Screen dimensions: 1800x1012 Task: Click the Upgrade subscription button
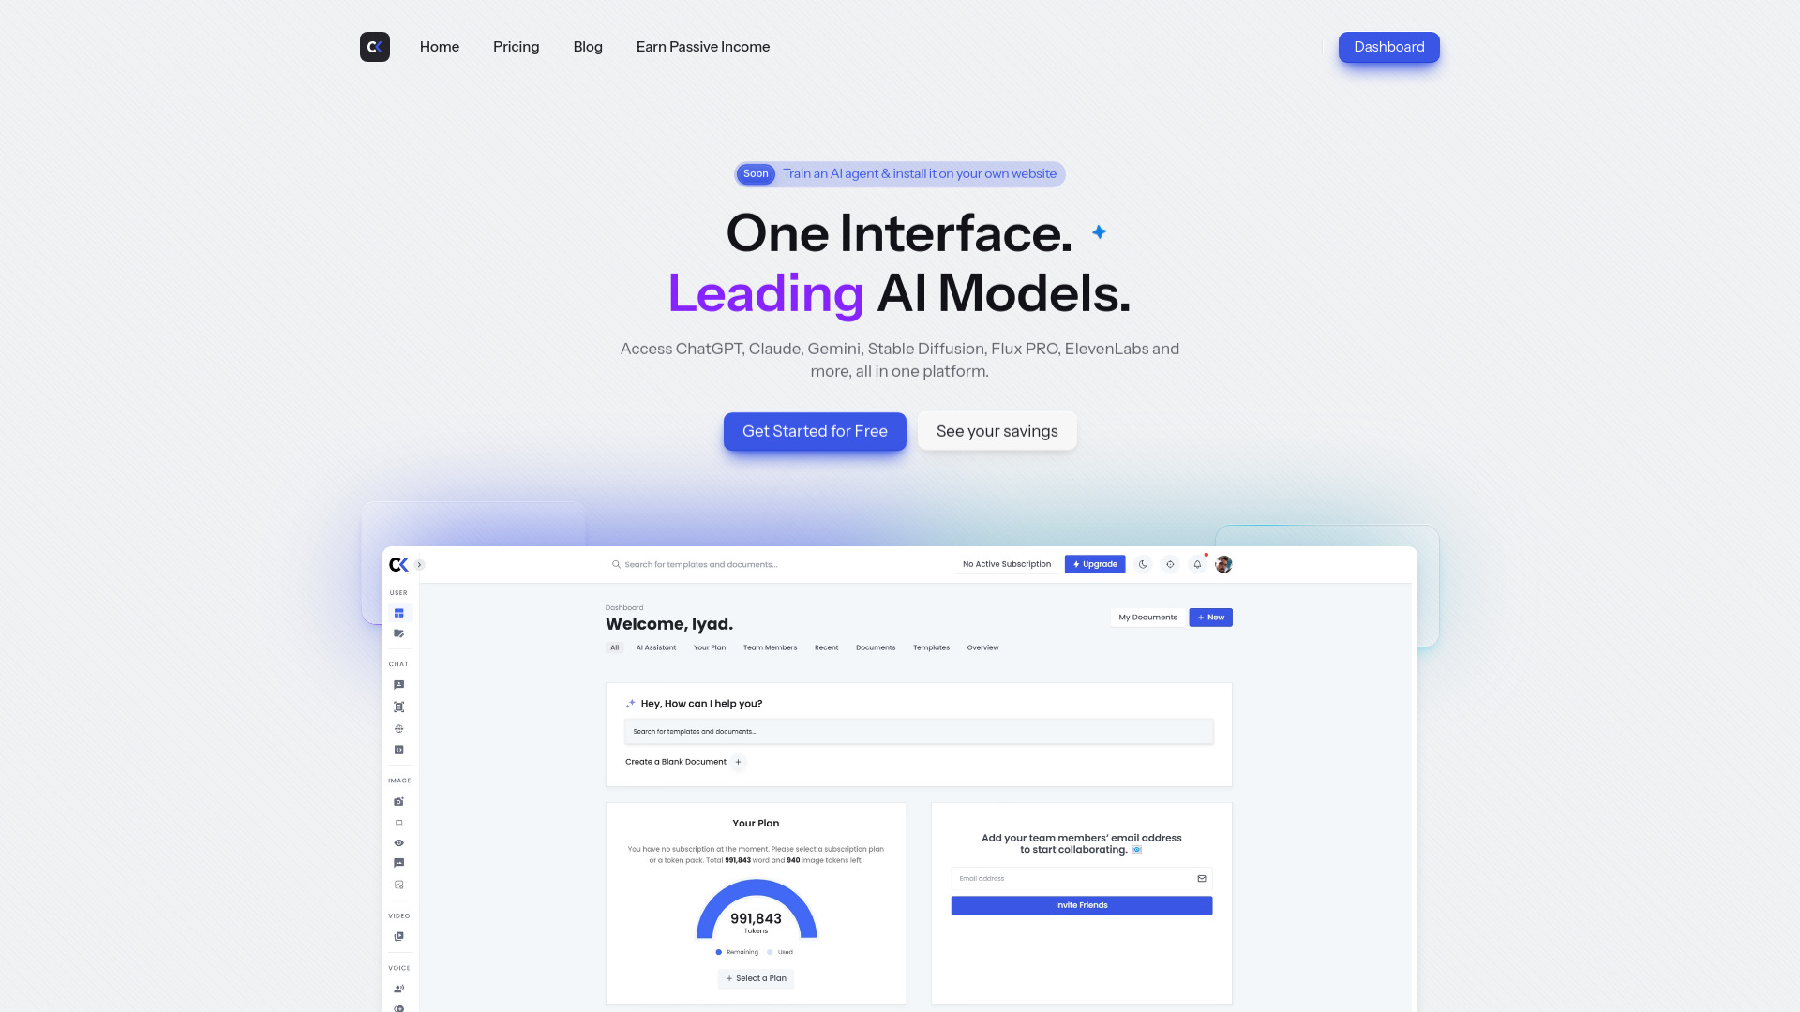click(1095, 563)
